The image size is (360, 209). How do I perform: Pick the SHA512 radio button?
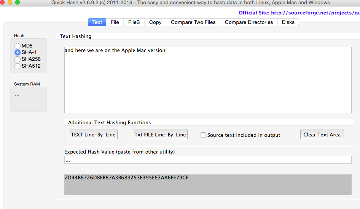point(18,66)
